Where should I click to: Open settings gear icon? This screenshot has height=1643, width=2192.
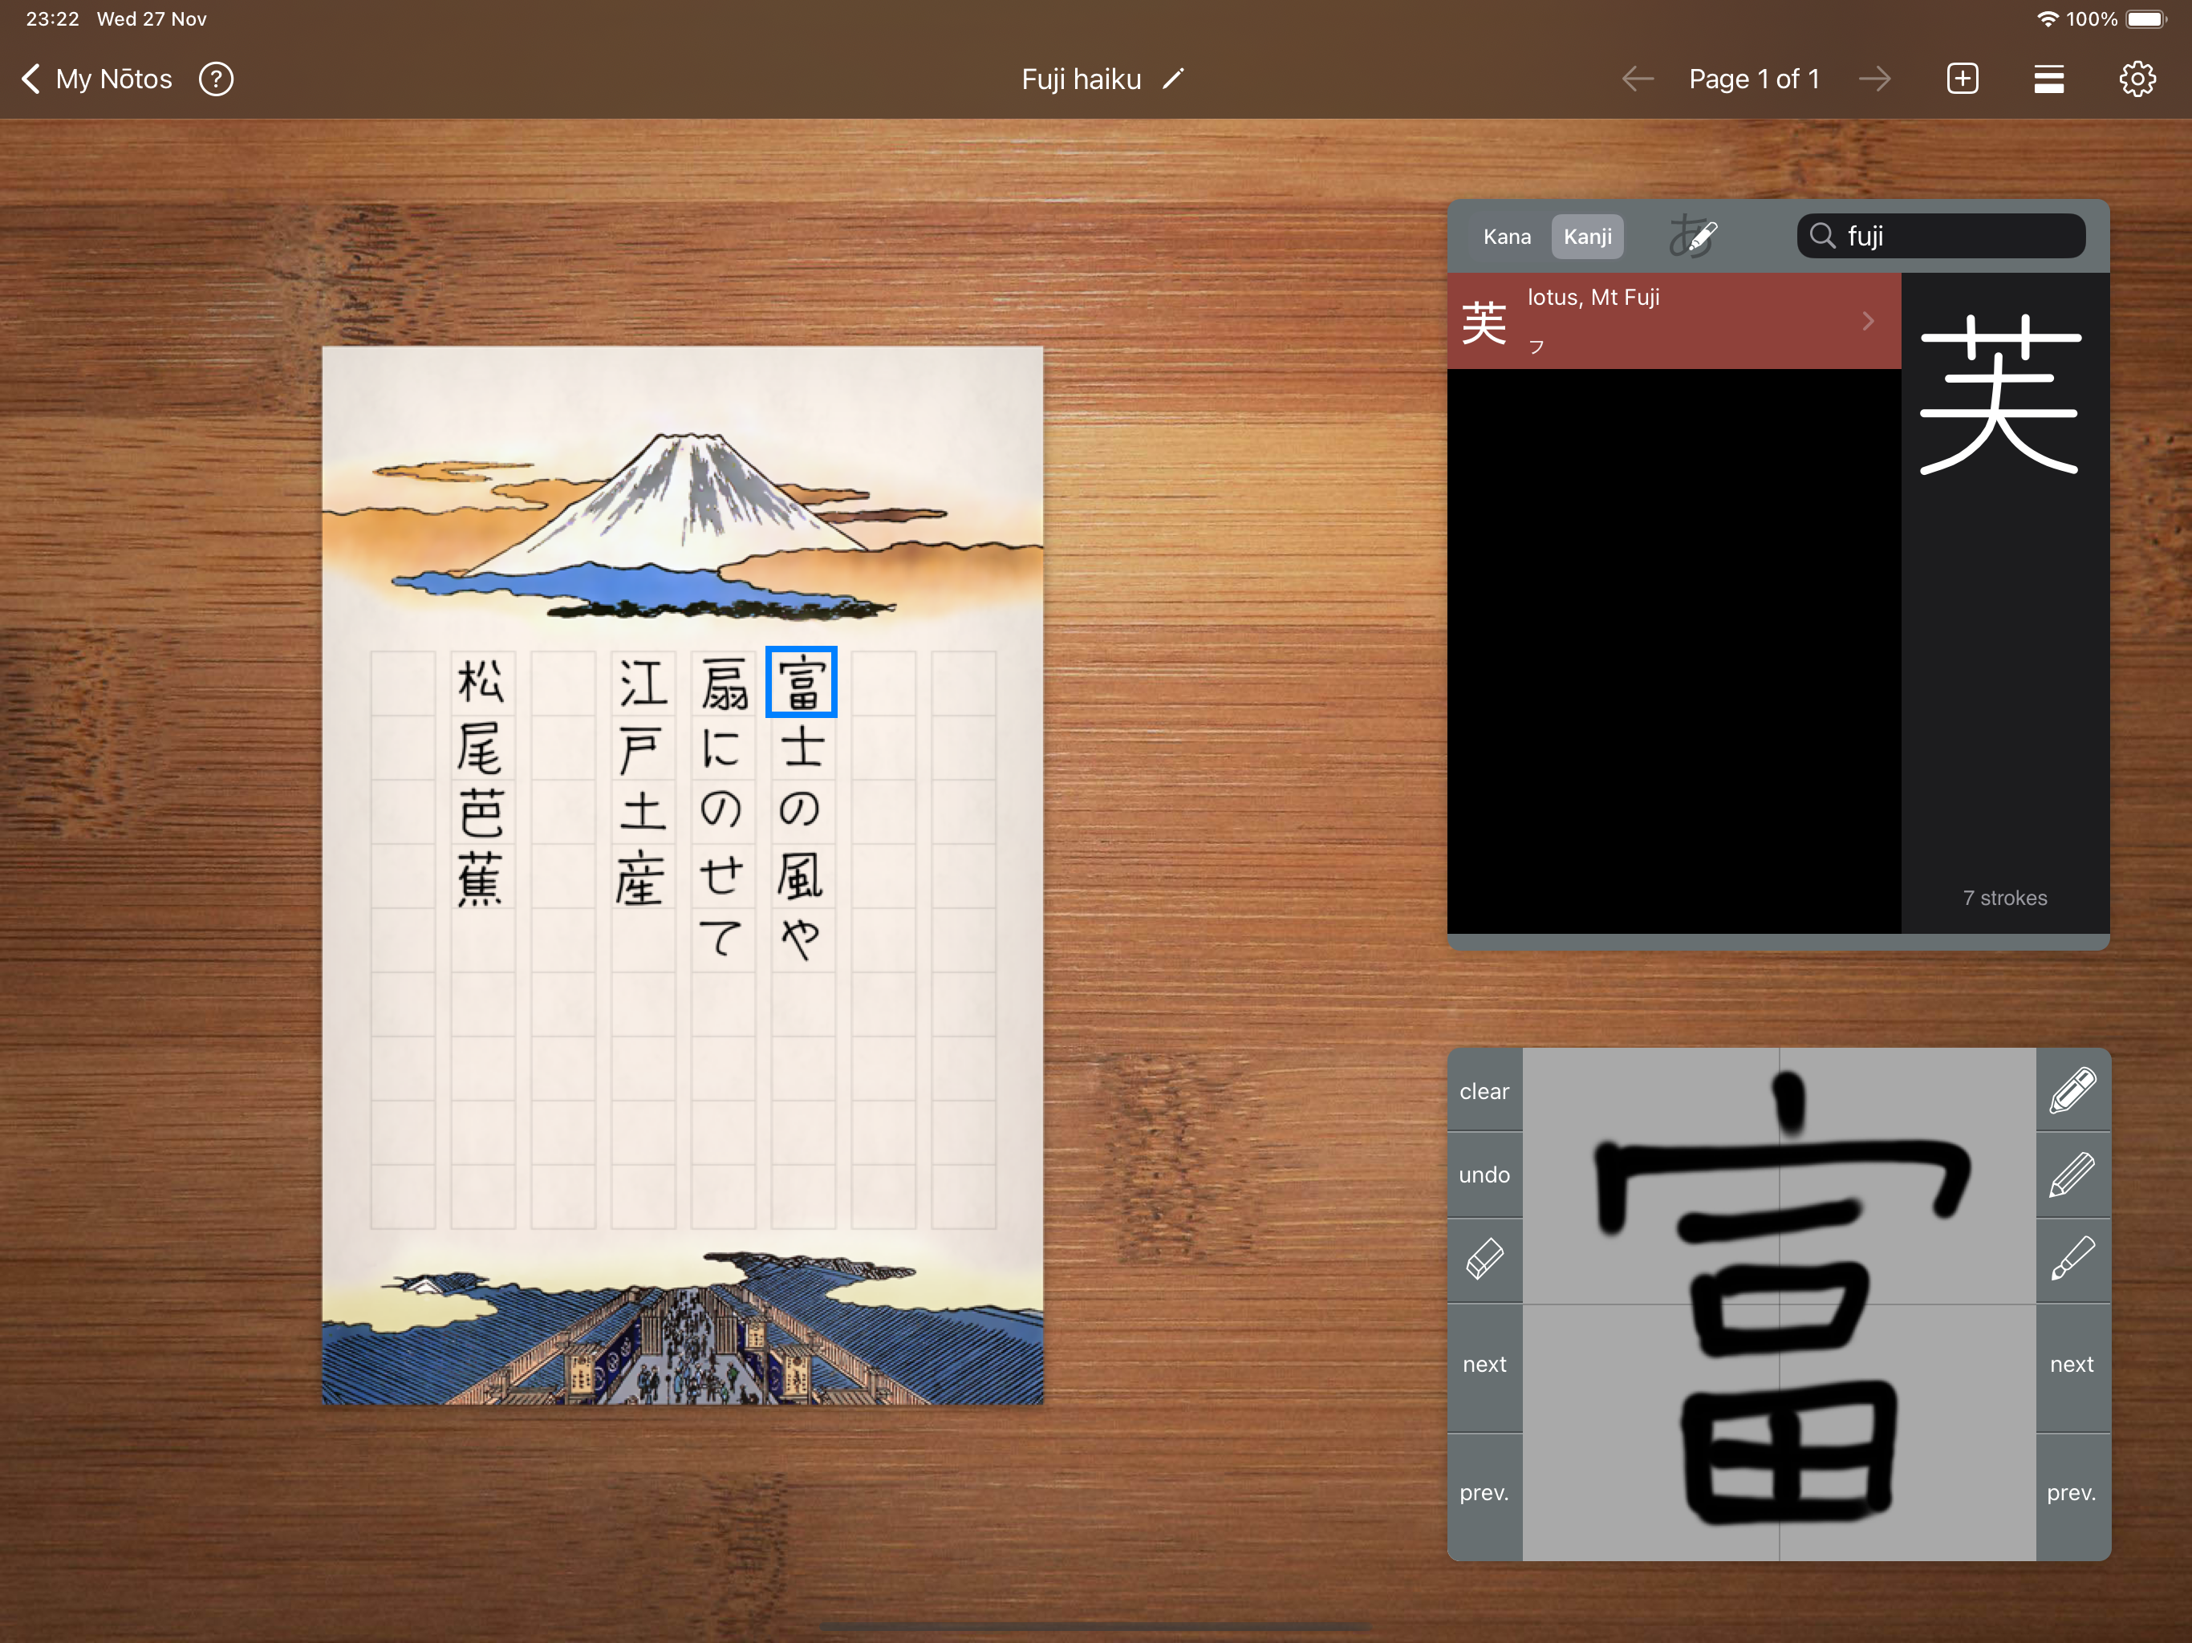[2137, 79]
